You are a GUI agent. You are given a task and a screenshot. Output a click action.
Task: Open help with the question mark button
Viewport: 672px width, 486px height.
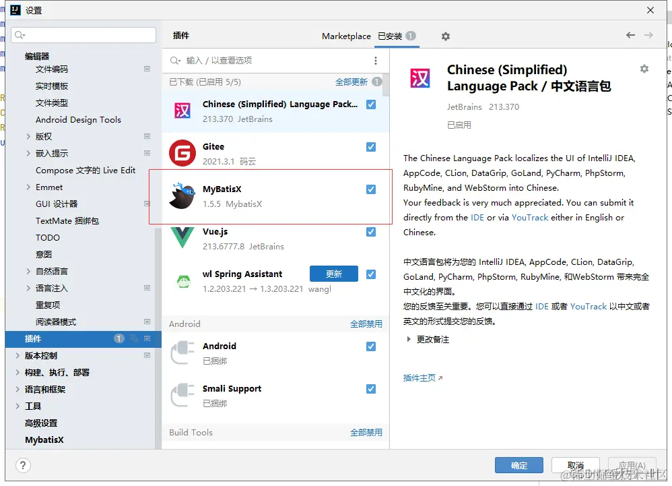23,465
